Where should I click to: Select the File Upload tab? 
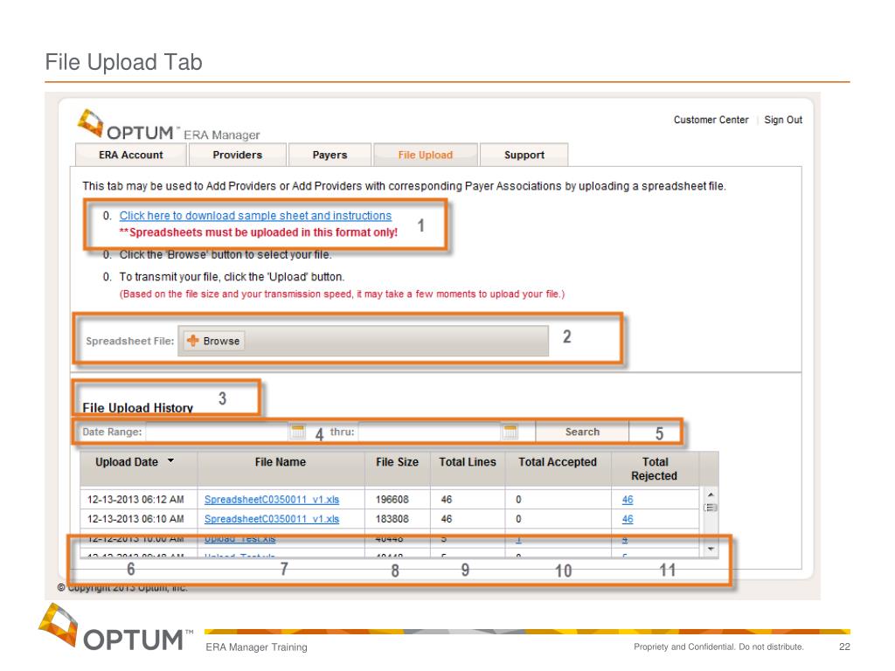tap(426, 155)
